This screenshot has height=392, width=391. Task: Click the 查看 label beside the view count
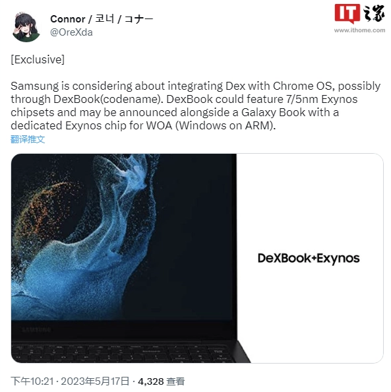[175, 381]
